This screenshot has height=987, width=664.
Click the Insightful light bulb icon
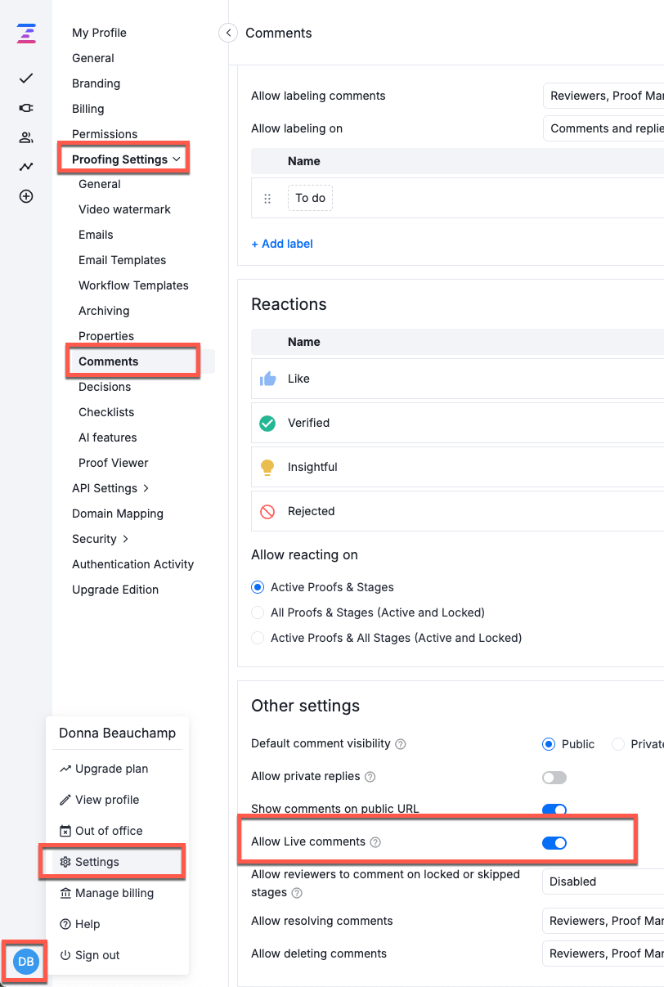[267, 467]
